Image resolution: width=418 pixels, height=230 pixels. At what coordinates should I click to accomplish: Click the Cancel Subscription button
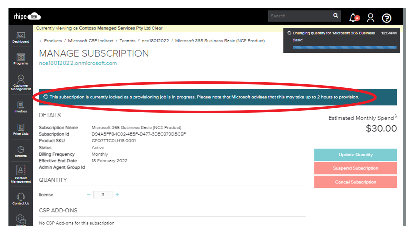(x=356, y=182)
